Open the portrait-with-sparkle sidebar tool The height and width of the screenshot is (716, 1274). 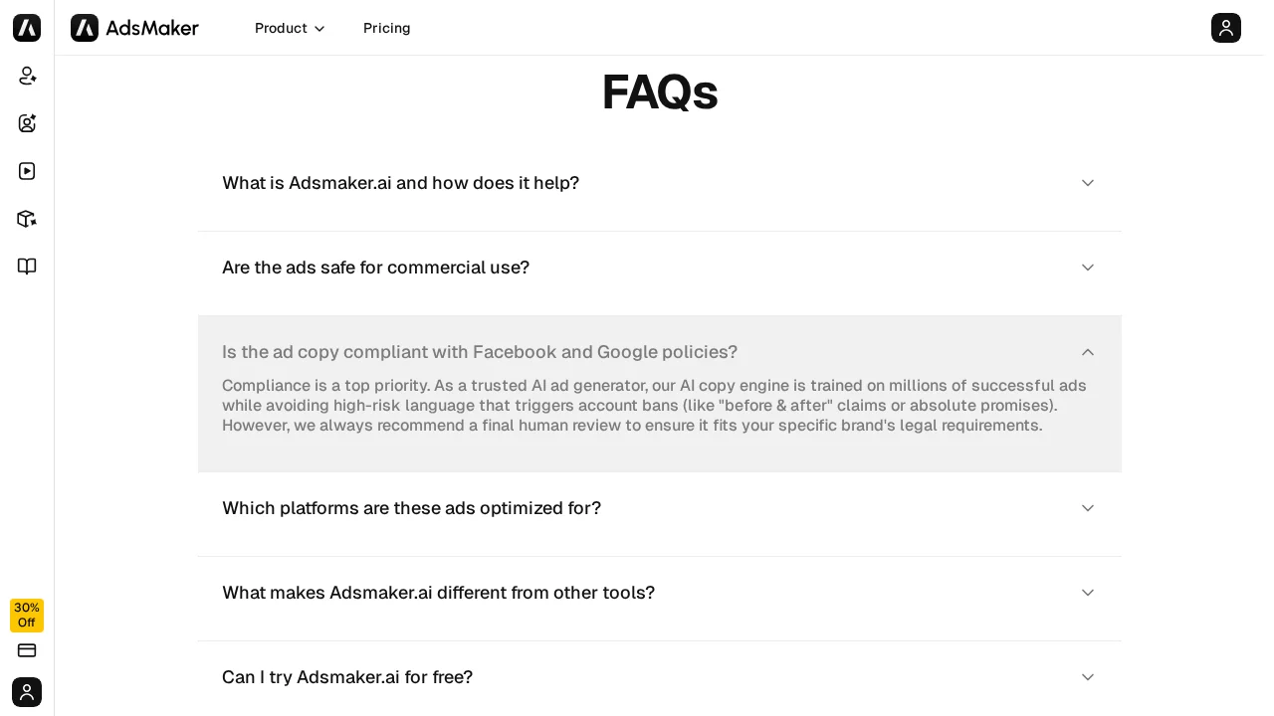pyautogui.click(x=27, y=123)
